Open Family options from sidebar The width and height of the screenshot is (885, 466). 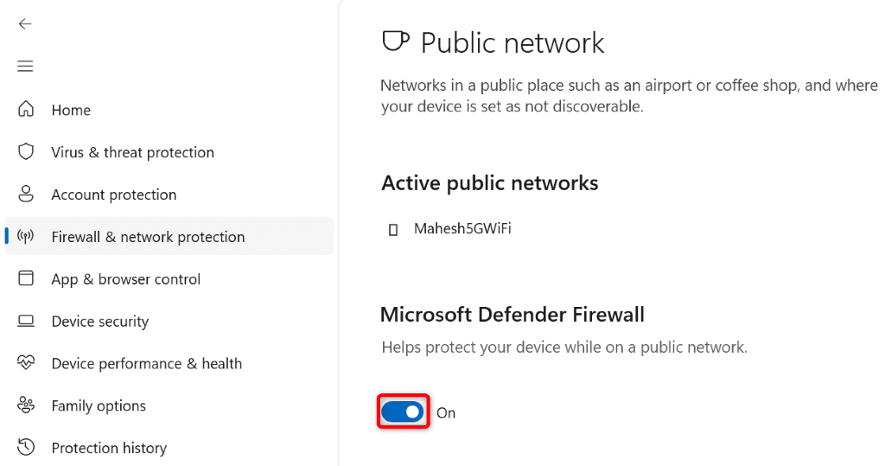point(99,405)
